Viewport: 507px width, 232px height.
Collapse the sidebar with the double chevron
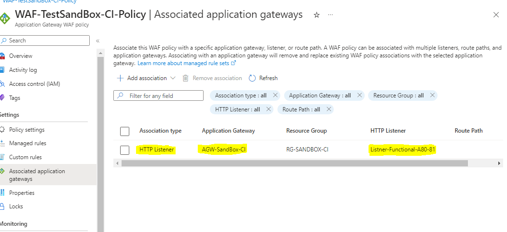[97, 41]
